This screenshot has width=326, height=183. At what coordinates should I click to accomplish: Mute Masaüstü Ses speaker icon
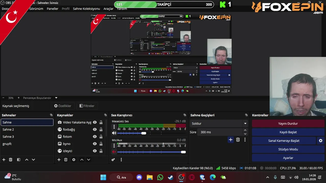[114, 133]
